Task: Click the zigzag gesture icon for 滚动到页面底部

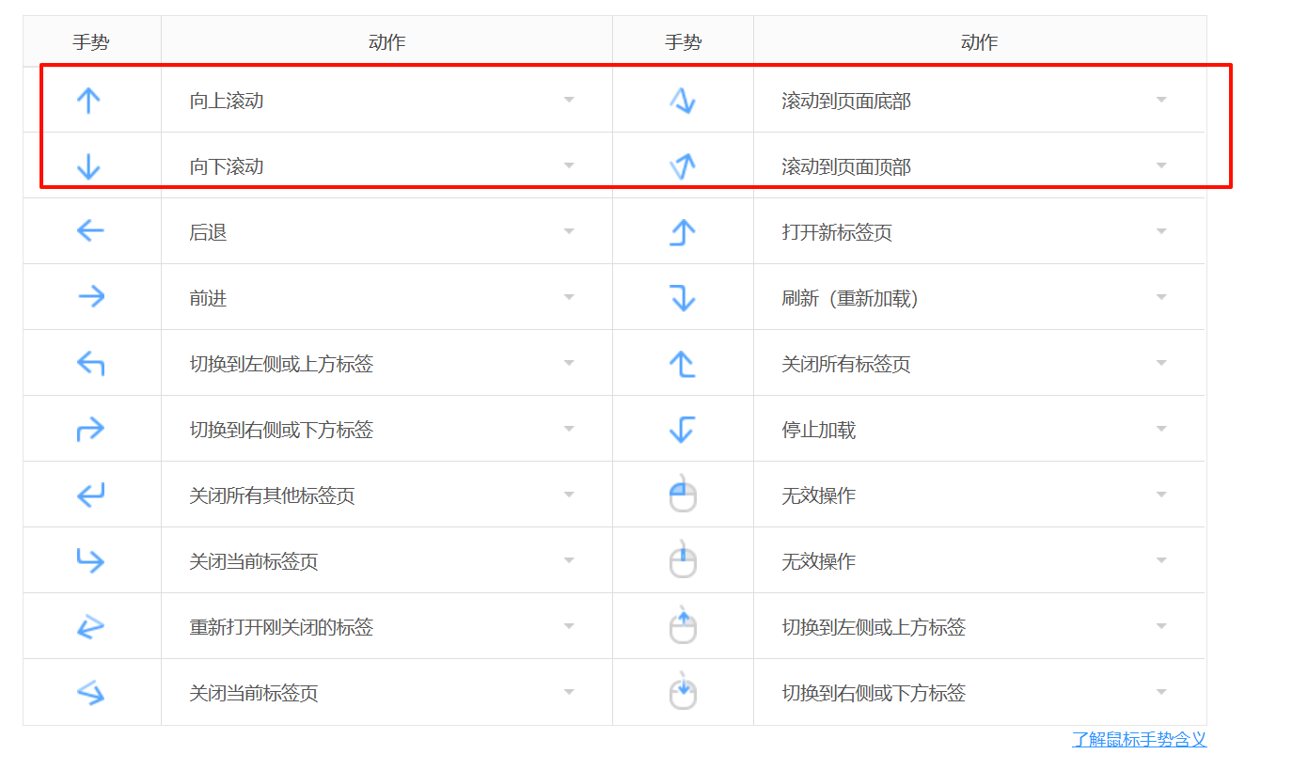Action: [683, 100]
